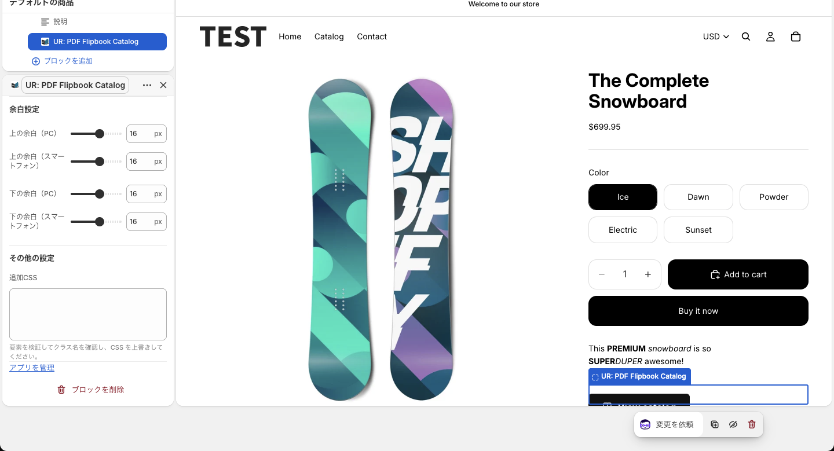Open the shopping cart icon
This screenshot has width=834, height=451.
tap(796, 36)
